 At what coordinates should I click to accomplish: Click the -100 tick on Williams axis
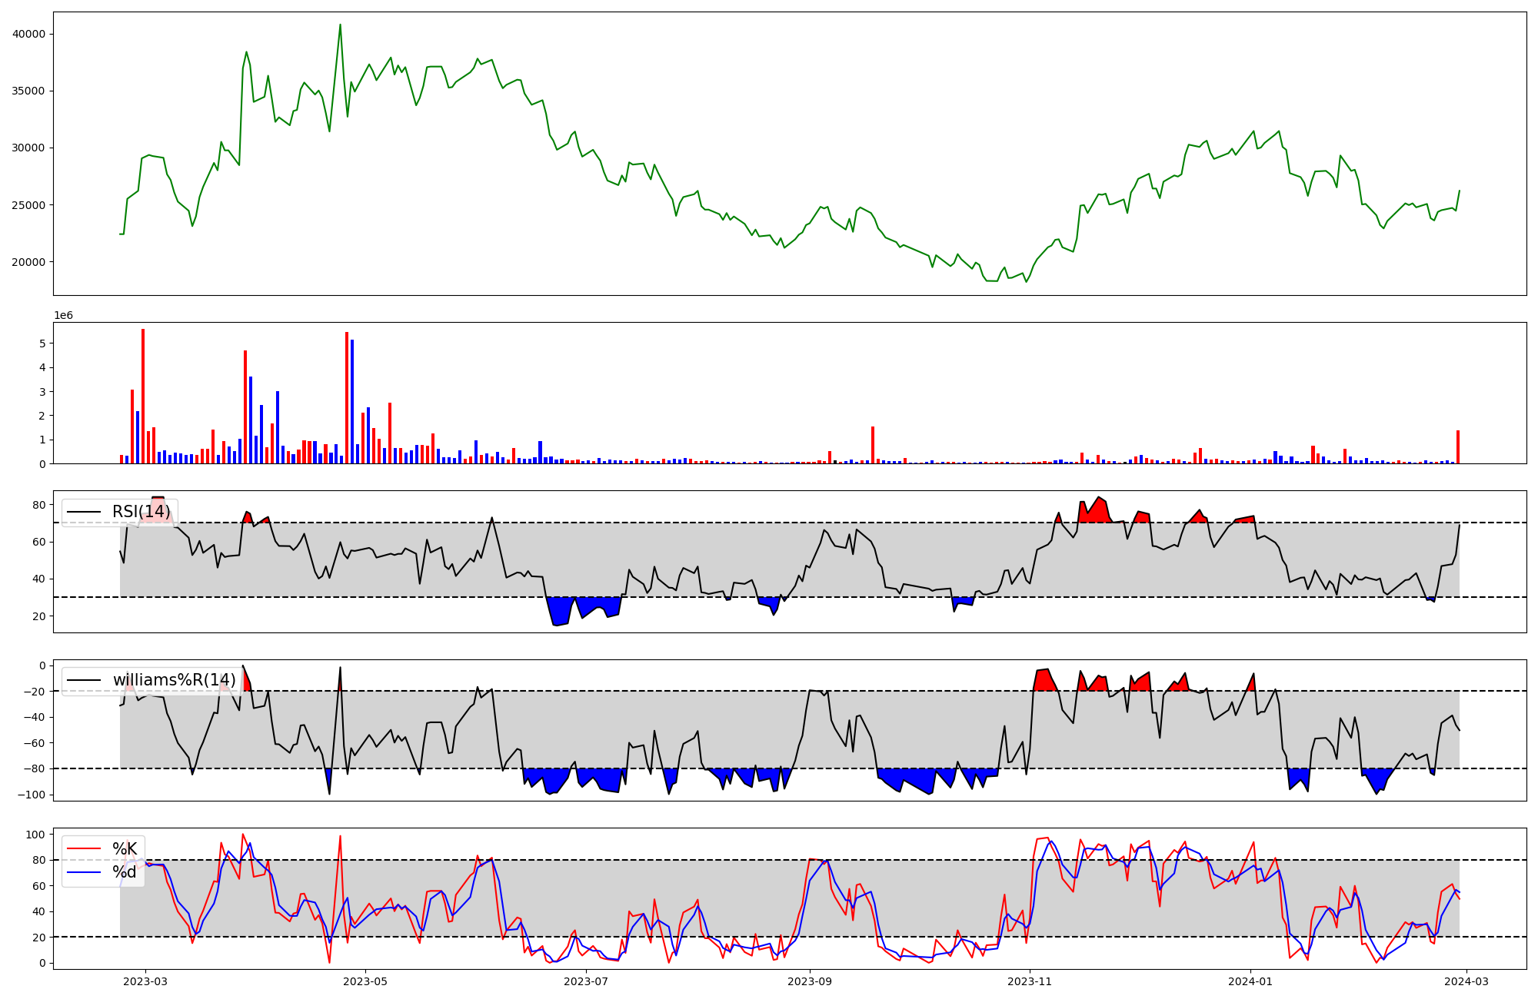[32, 795]
